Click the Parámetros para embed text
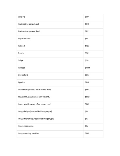This screenshot has height=156, width=120. click(x=29, y=31)
